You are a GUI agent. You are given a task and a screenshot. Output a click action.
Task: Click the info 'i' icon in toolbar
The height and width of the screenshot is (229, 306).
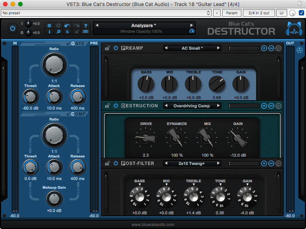click(x=49, y=32)
